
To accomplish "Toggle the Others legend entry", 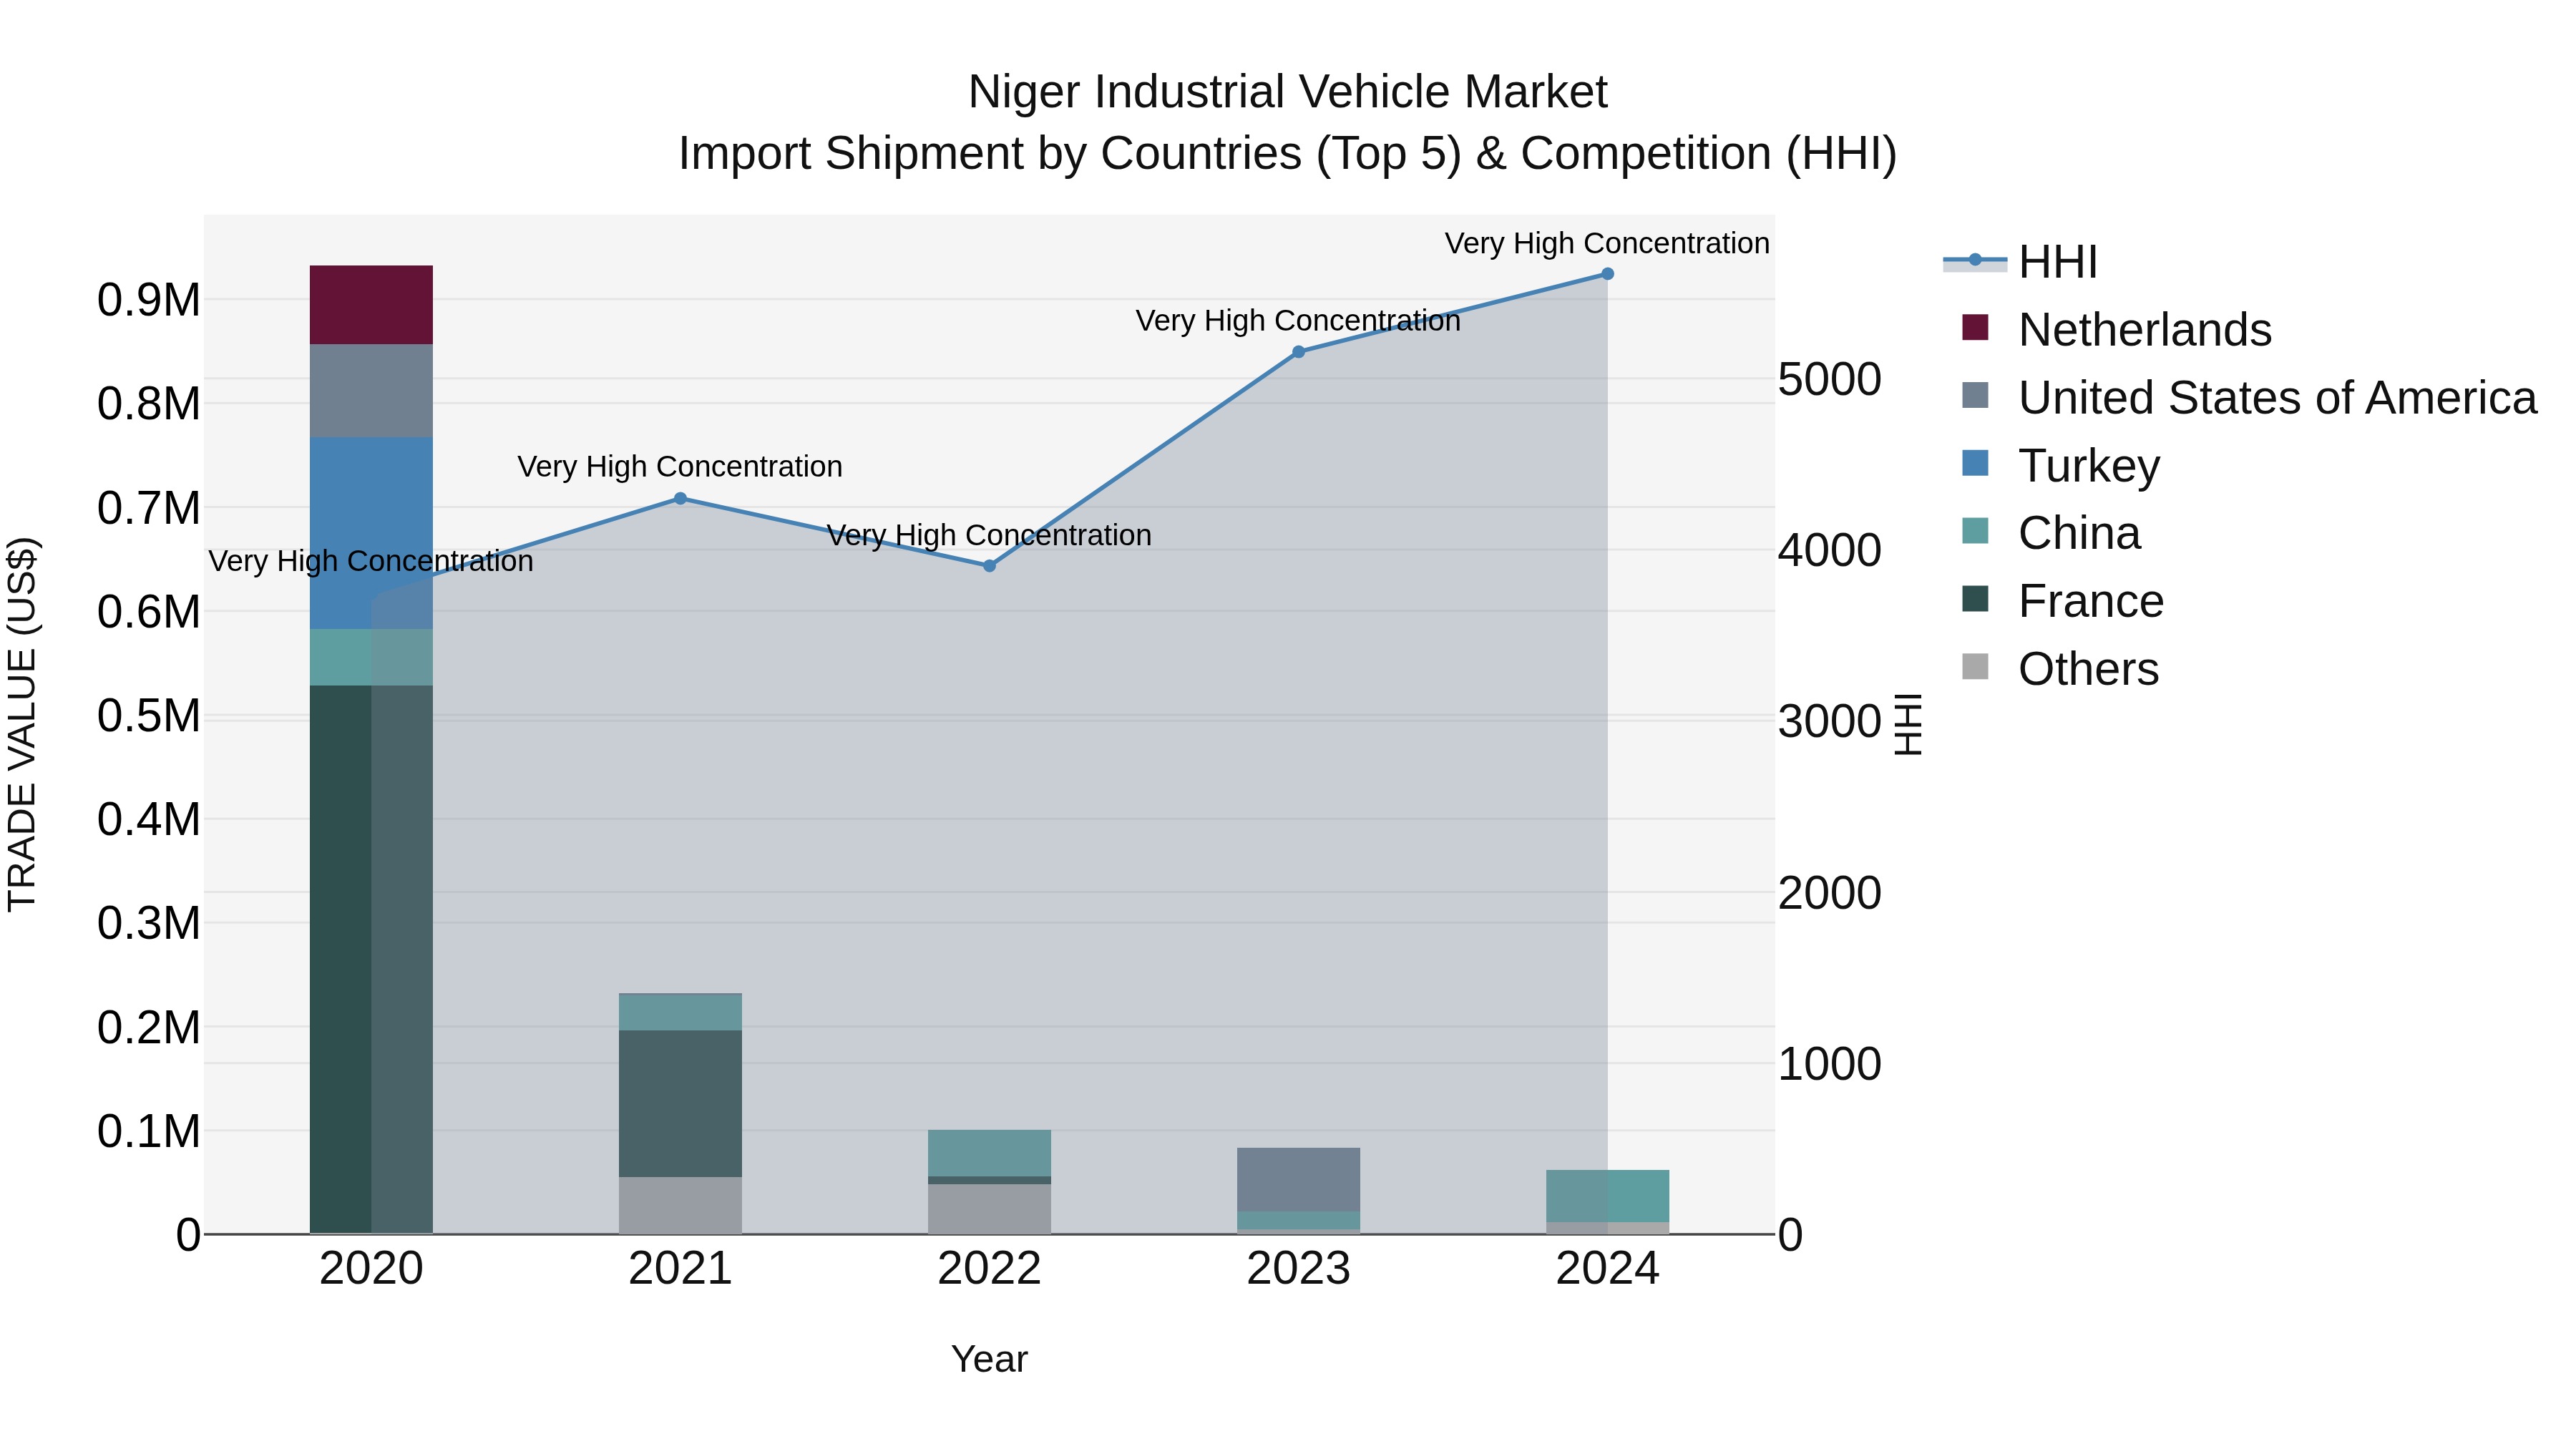I will click(2060, 668).
